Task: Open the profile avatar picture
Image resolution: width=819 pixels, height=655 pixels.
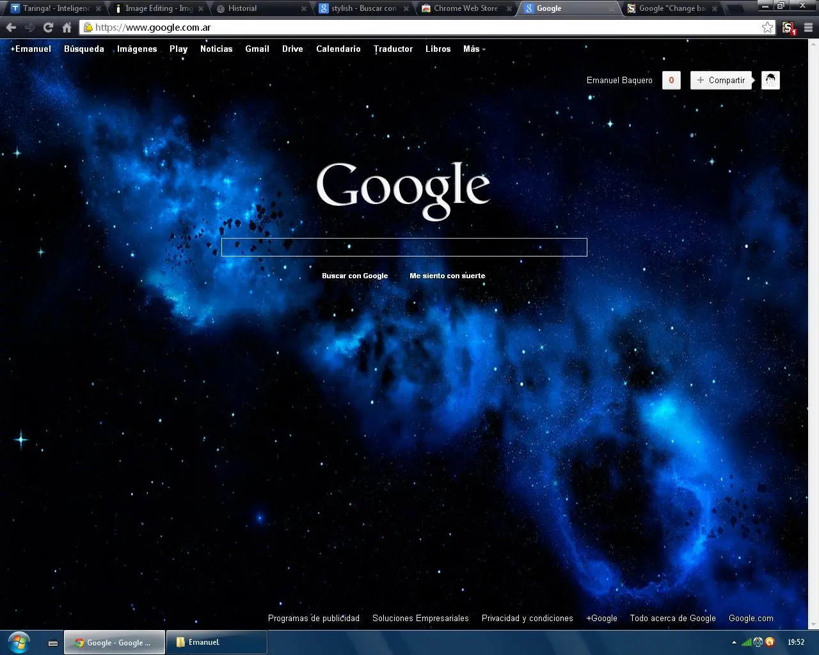Action: tap(770, 80)
